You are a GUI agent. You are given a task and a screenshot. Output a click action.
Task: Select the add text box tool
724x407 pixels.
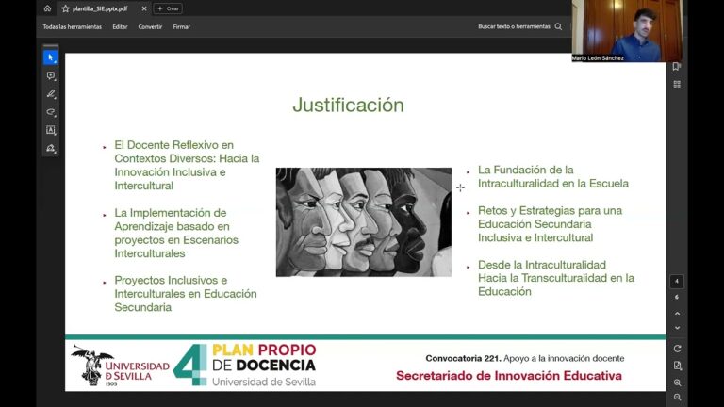tap(51, 130)
